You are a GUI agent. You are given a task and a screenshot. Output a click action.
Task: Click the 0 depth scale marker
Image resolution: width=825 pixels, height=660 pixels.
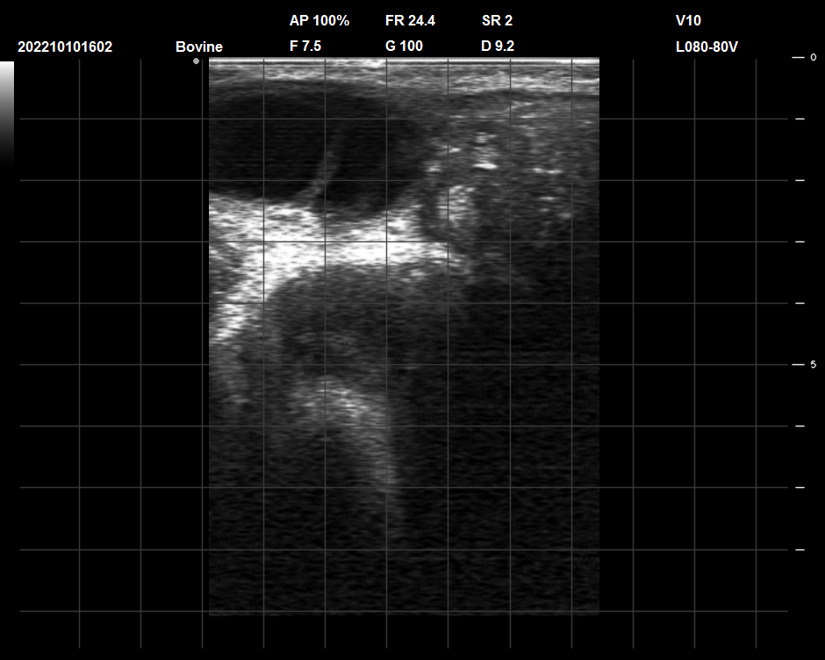coord(812,57)
